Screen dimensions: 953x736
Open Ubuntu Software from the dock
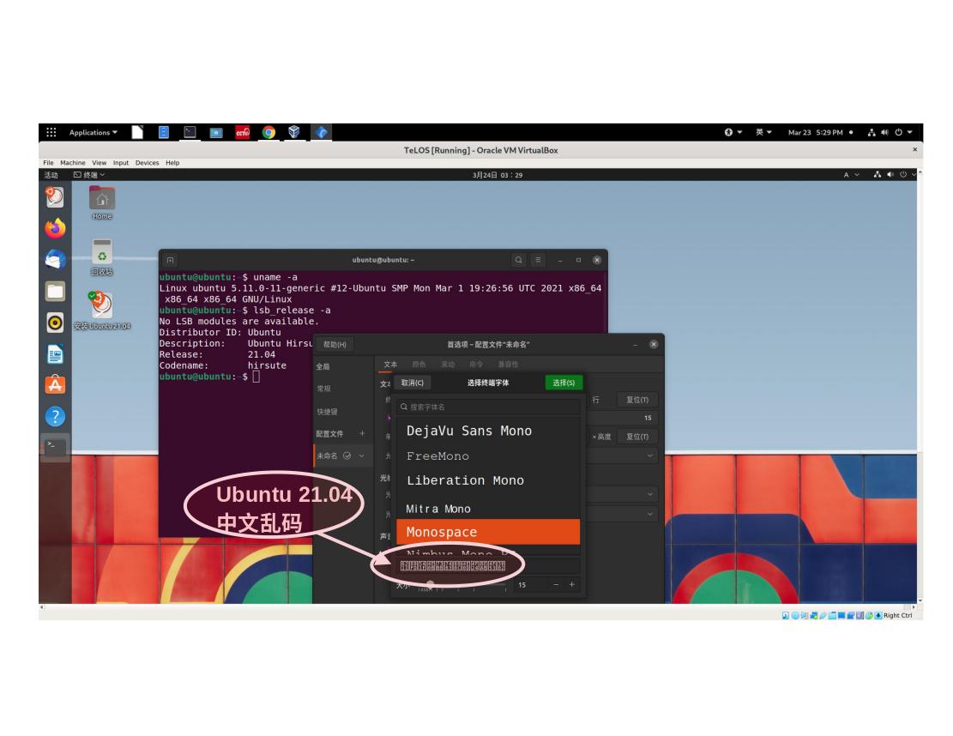(55, 384)
